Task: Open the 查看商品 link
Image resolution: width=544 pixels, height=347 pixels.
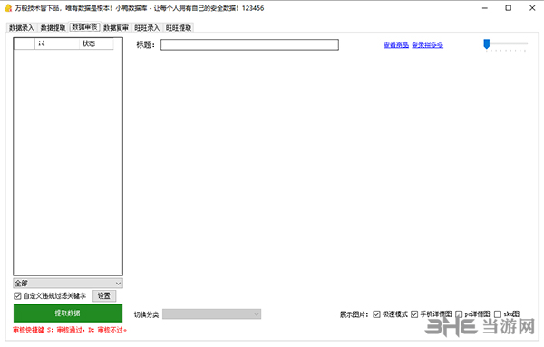Action: coord(396,45)
